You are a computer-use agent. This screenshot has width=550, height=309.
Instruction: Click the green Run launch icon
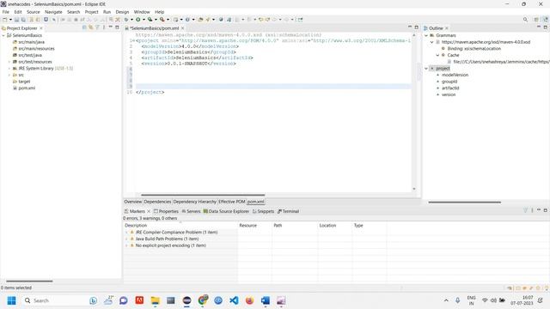(138, 20)
